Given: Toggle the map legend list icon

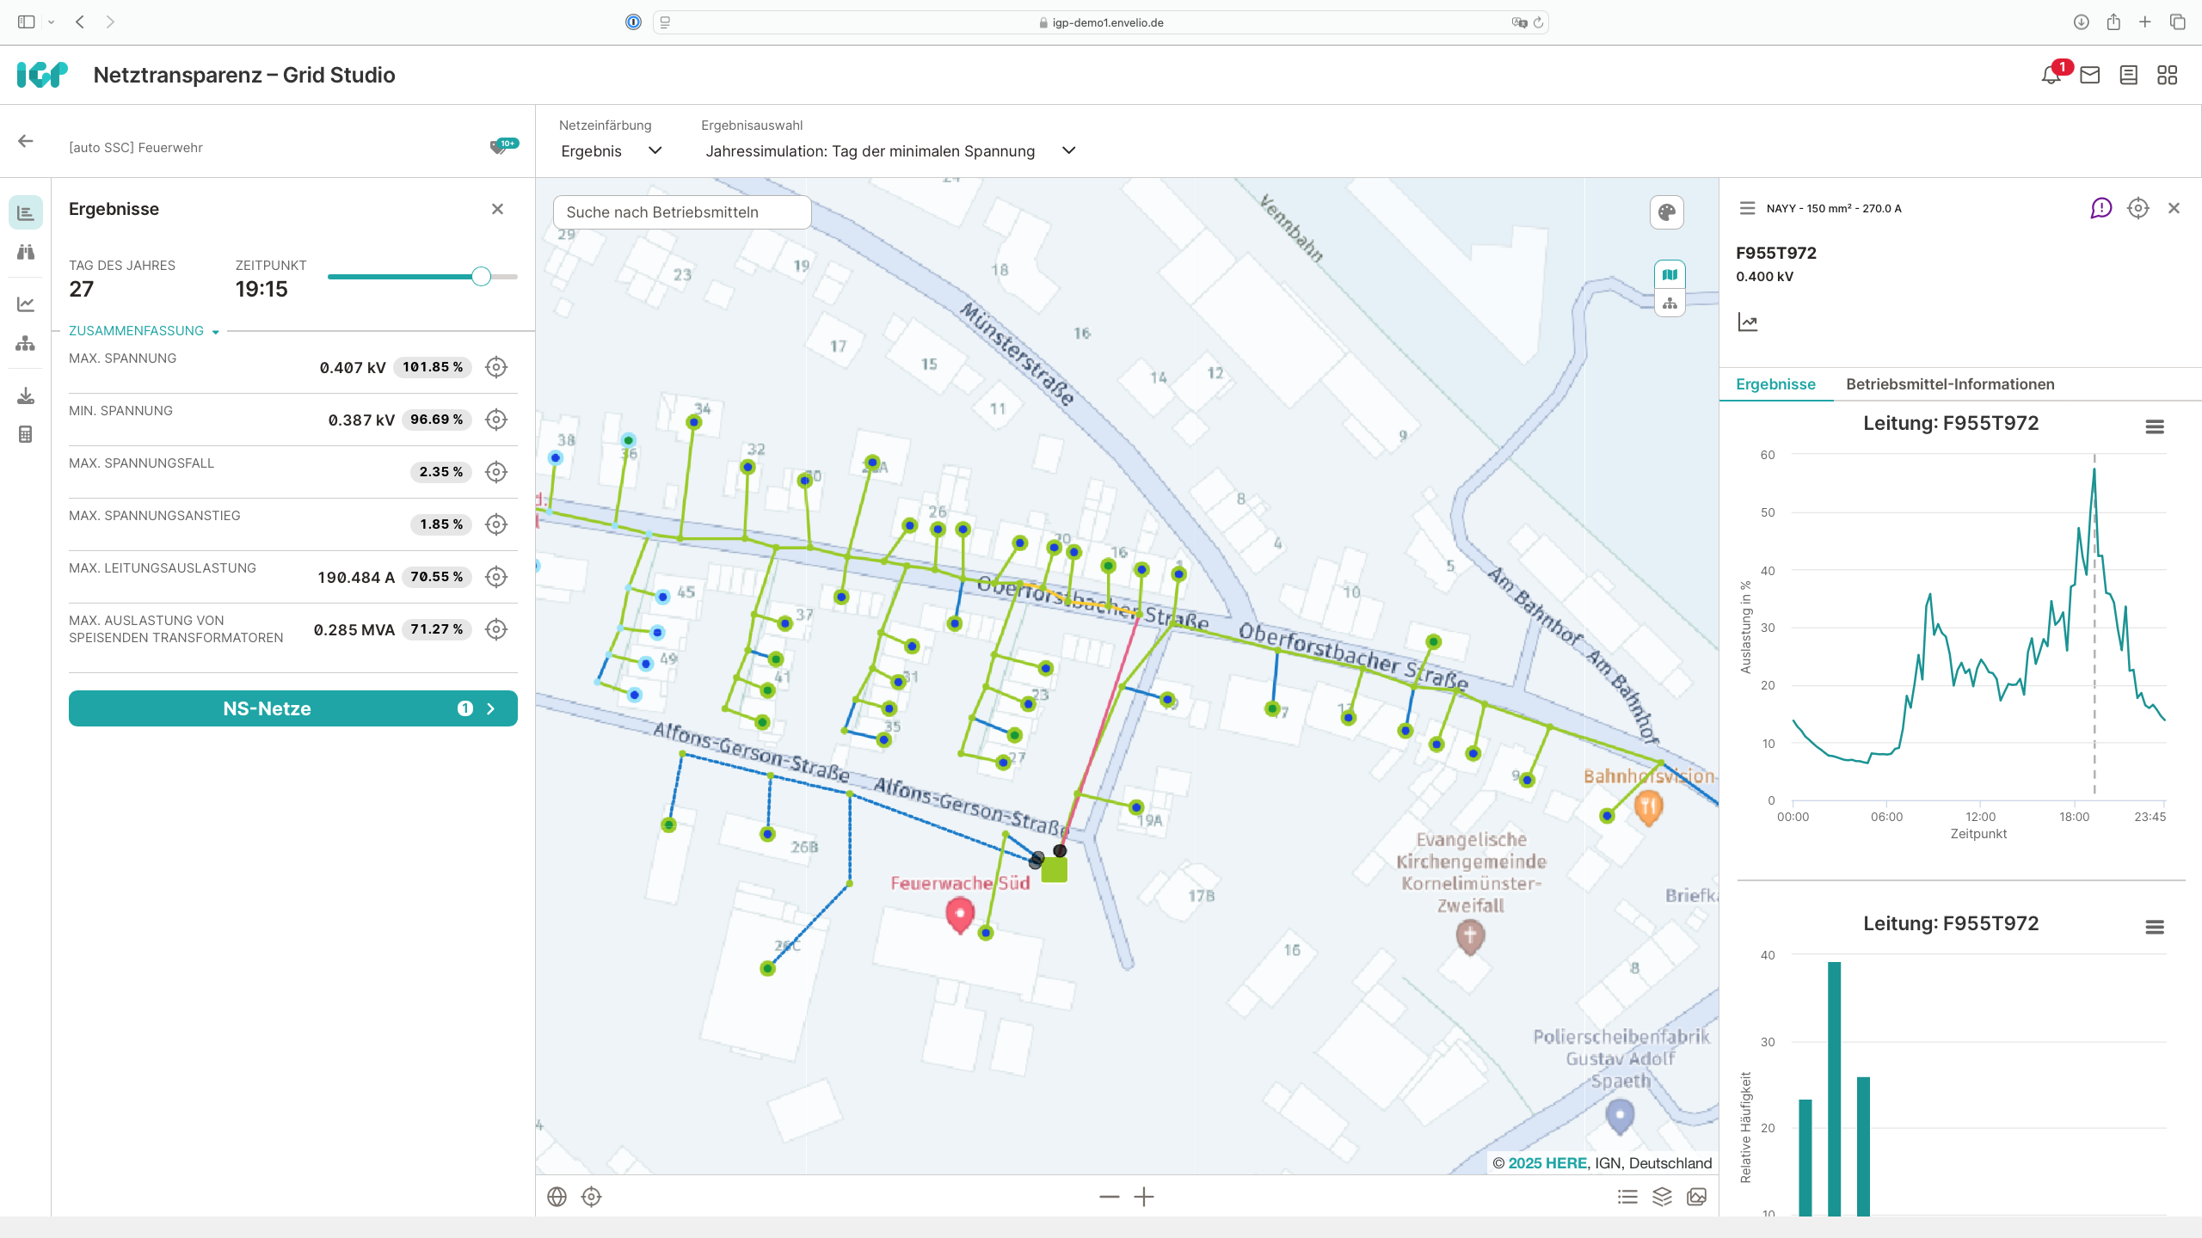Looking at the screenshot, I should [x=1627, y=1197].
